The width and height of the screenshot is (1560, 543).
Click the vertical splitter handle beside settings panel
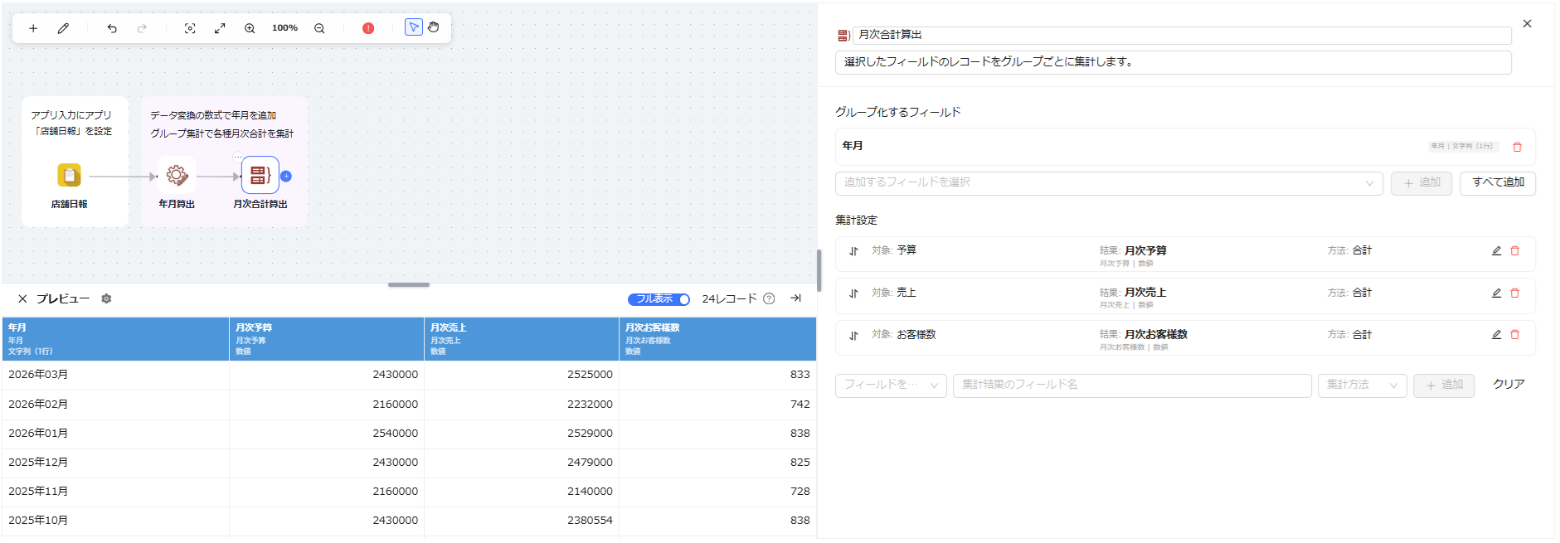819,270
